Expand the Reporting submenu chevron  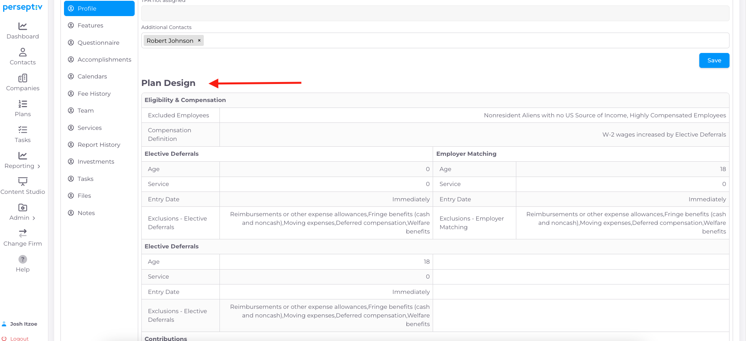[39, 166]
